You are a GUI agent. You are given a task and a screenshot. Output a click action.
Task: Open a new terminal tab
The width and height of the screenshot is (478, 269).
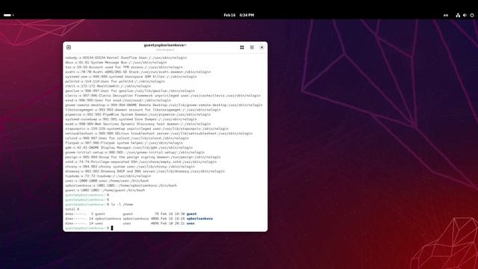[x=69, y=47]
